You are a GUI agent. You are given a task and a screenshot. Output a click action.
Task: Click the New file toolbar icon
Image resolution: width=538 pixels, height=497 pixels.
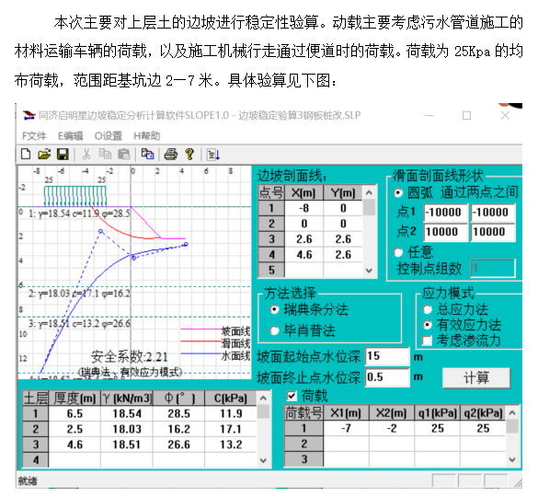(x=26, y=155)
